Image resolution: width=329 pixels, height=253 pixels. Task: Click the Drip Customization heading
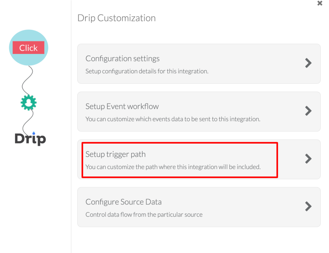[116, 18]
